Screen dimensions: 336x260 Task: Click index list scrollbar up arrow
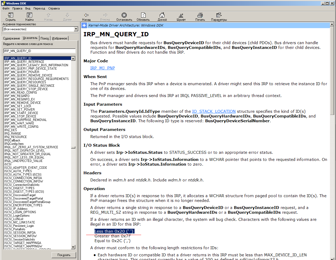pyautogui.click(x=73, y=59)
